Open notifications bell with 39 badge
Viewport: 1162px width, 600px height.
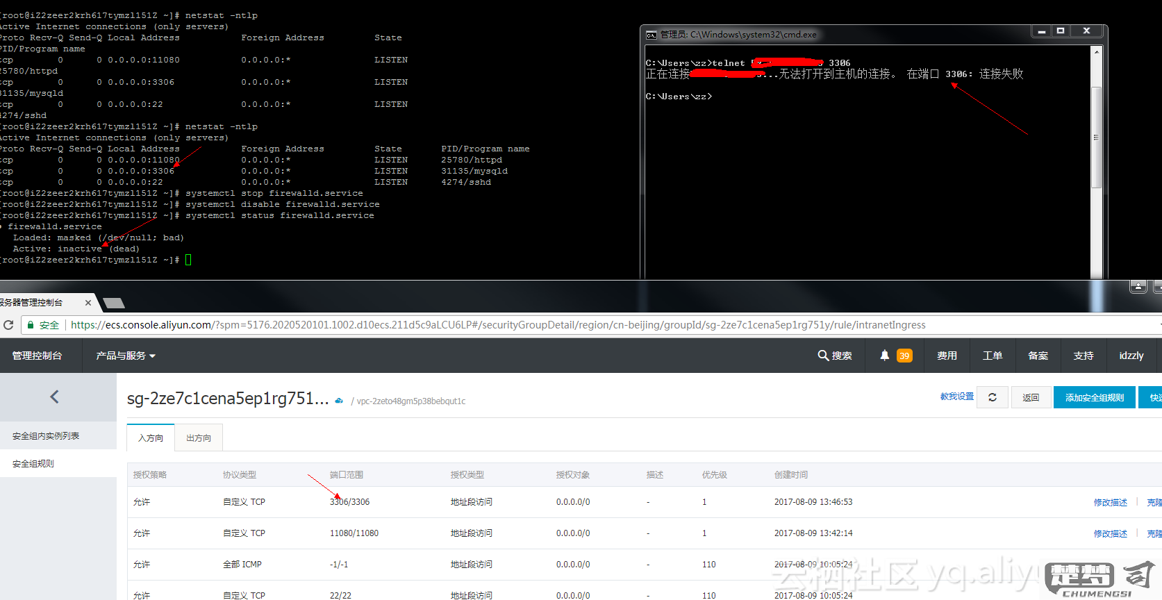pos(895,356)
